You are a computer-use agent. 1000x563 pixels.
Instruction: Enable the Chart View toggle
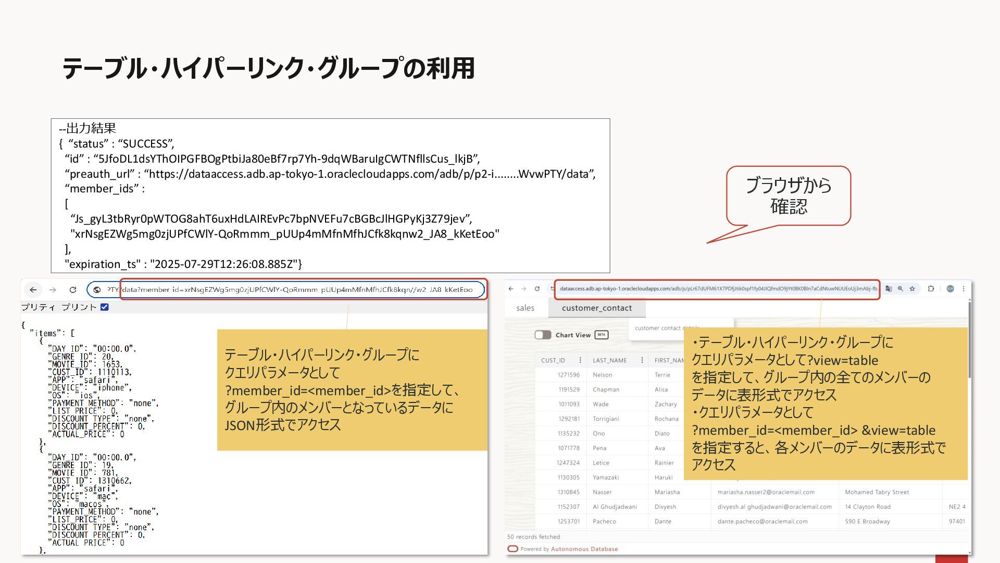[543, 335]
